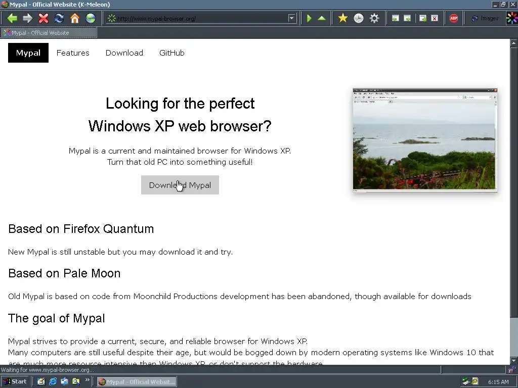Click the magnifier quick launch icon
The height and width of the screenshot is (388, 518).
tap(76, 382)
